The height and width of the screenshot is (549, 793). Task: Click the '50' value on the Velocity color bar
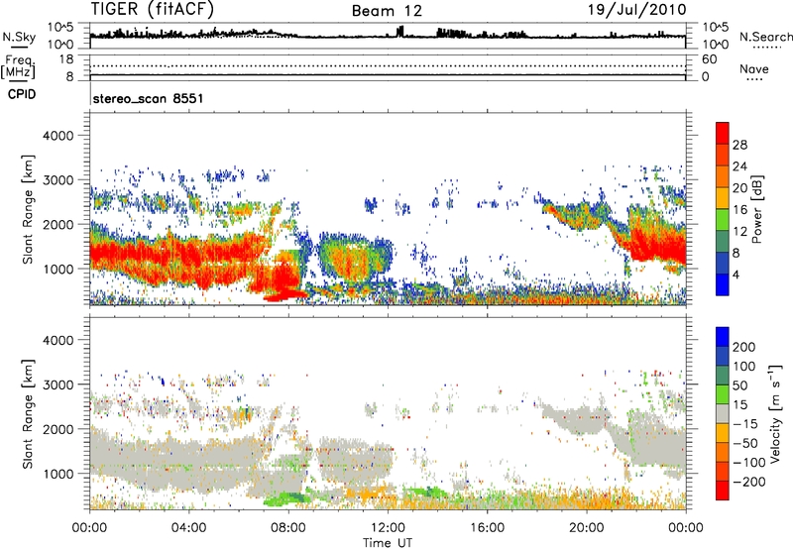pyautogui.click(x=740, y=385)
